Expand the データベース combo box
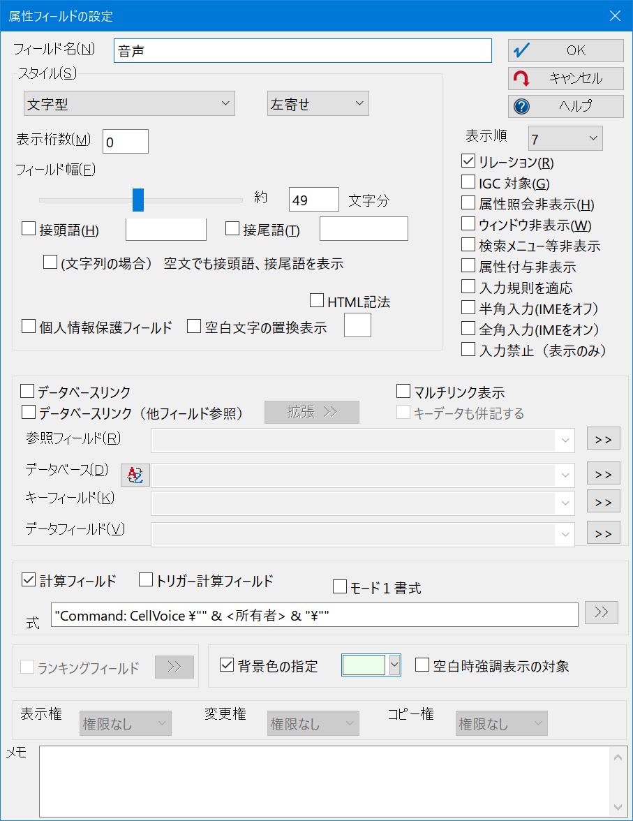This screenshot has height=821, width=633. coord(565,475)
